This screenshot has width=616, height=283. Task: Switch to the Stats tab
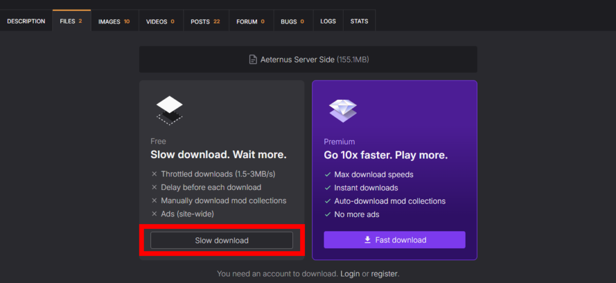coord(360,21)
